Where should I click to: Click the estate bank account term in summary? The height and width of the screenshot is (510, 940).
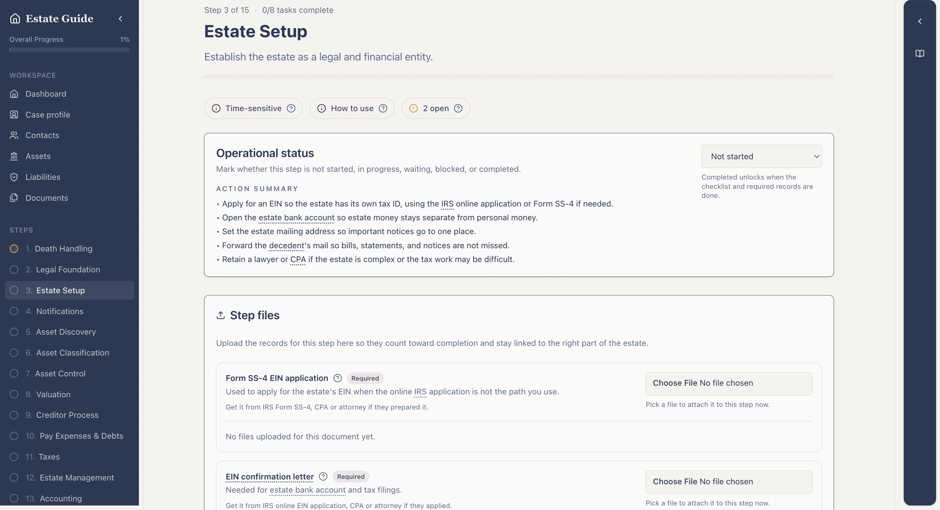pyautogui.click(x=296, y=218)
